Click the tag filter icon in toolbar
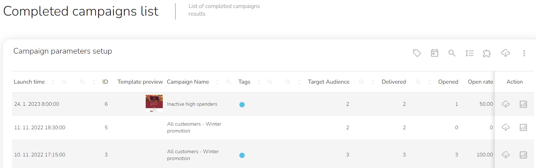This screenshot has height=168, width=536. (417, 53)
